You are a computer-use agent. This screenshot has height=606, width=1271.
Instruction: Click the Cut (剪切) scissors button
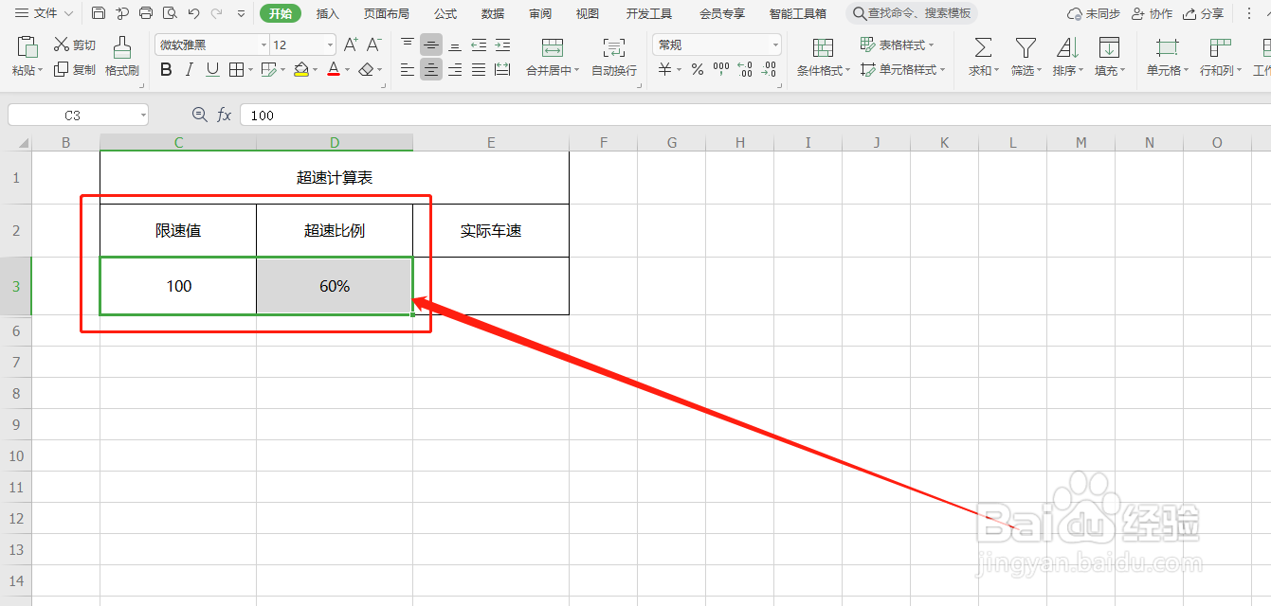75,45
